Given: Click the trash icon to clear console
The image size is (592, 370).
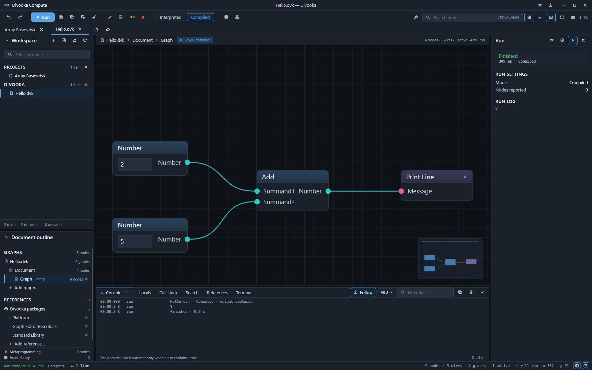Looking at the screenshot, I should coord(471,292).
